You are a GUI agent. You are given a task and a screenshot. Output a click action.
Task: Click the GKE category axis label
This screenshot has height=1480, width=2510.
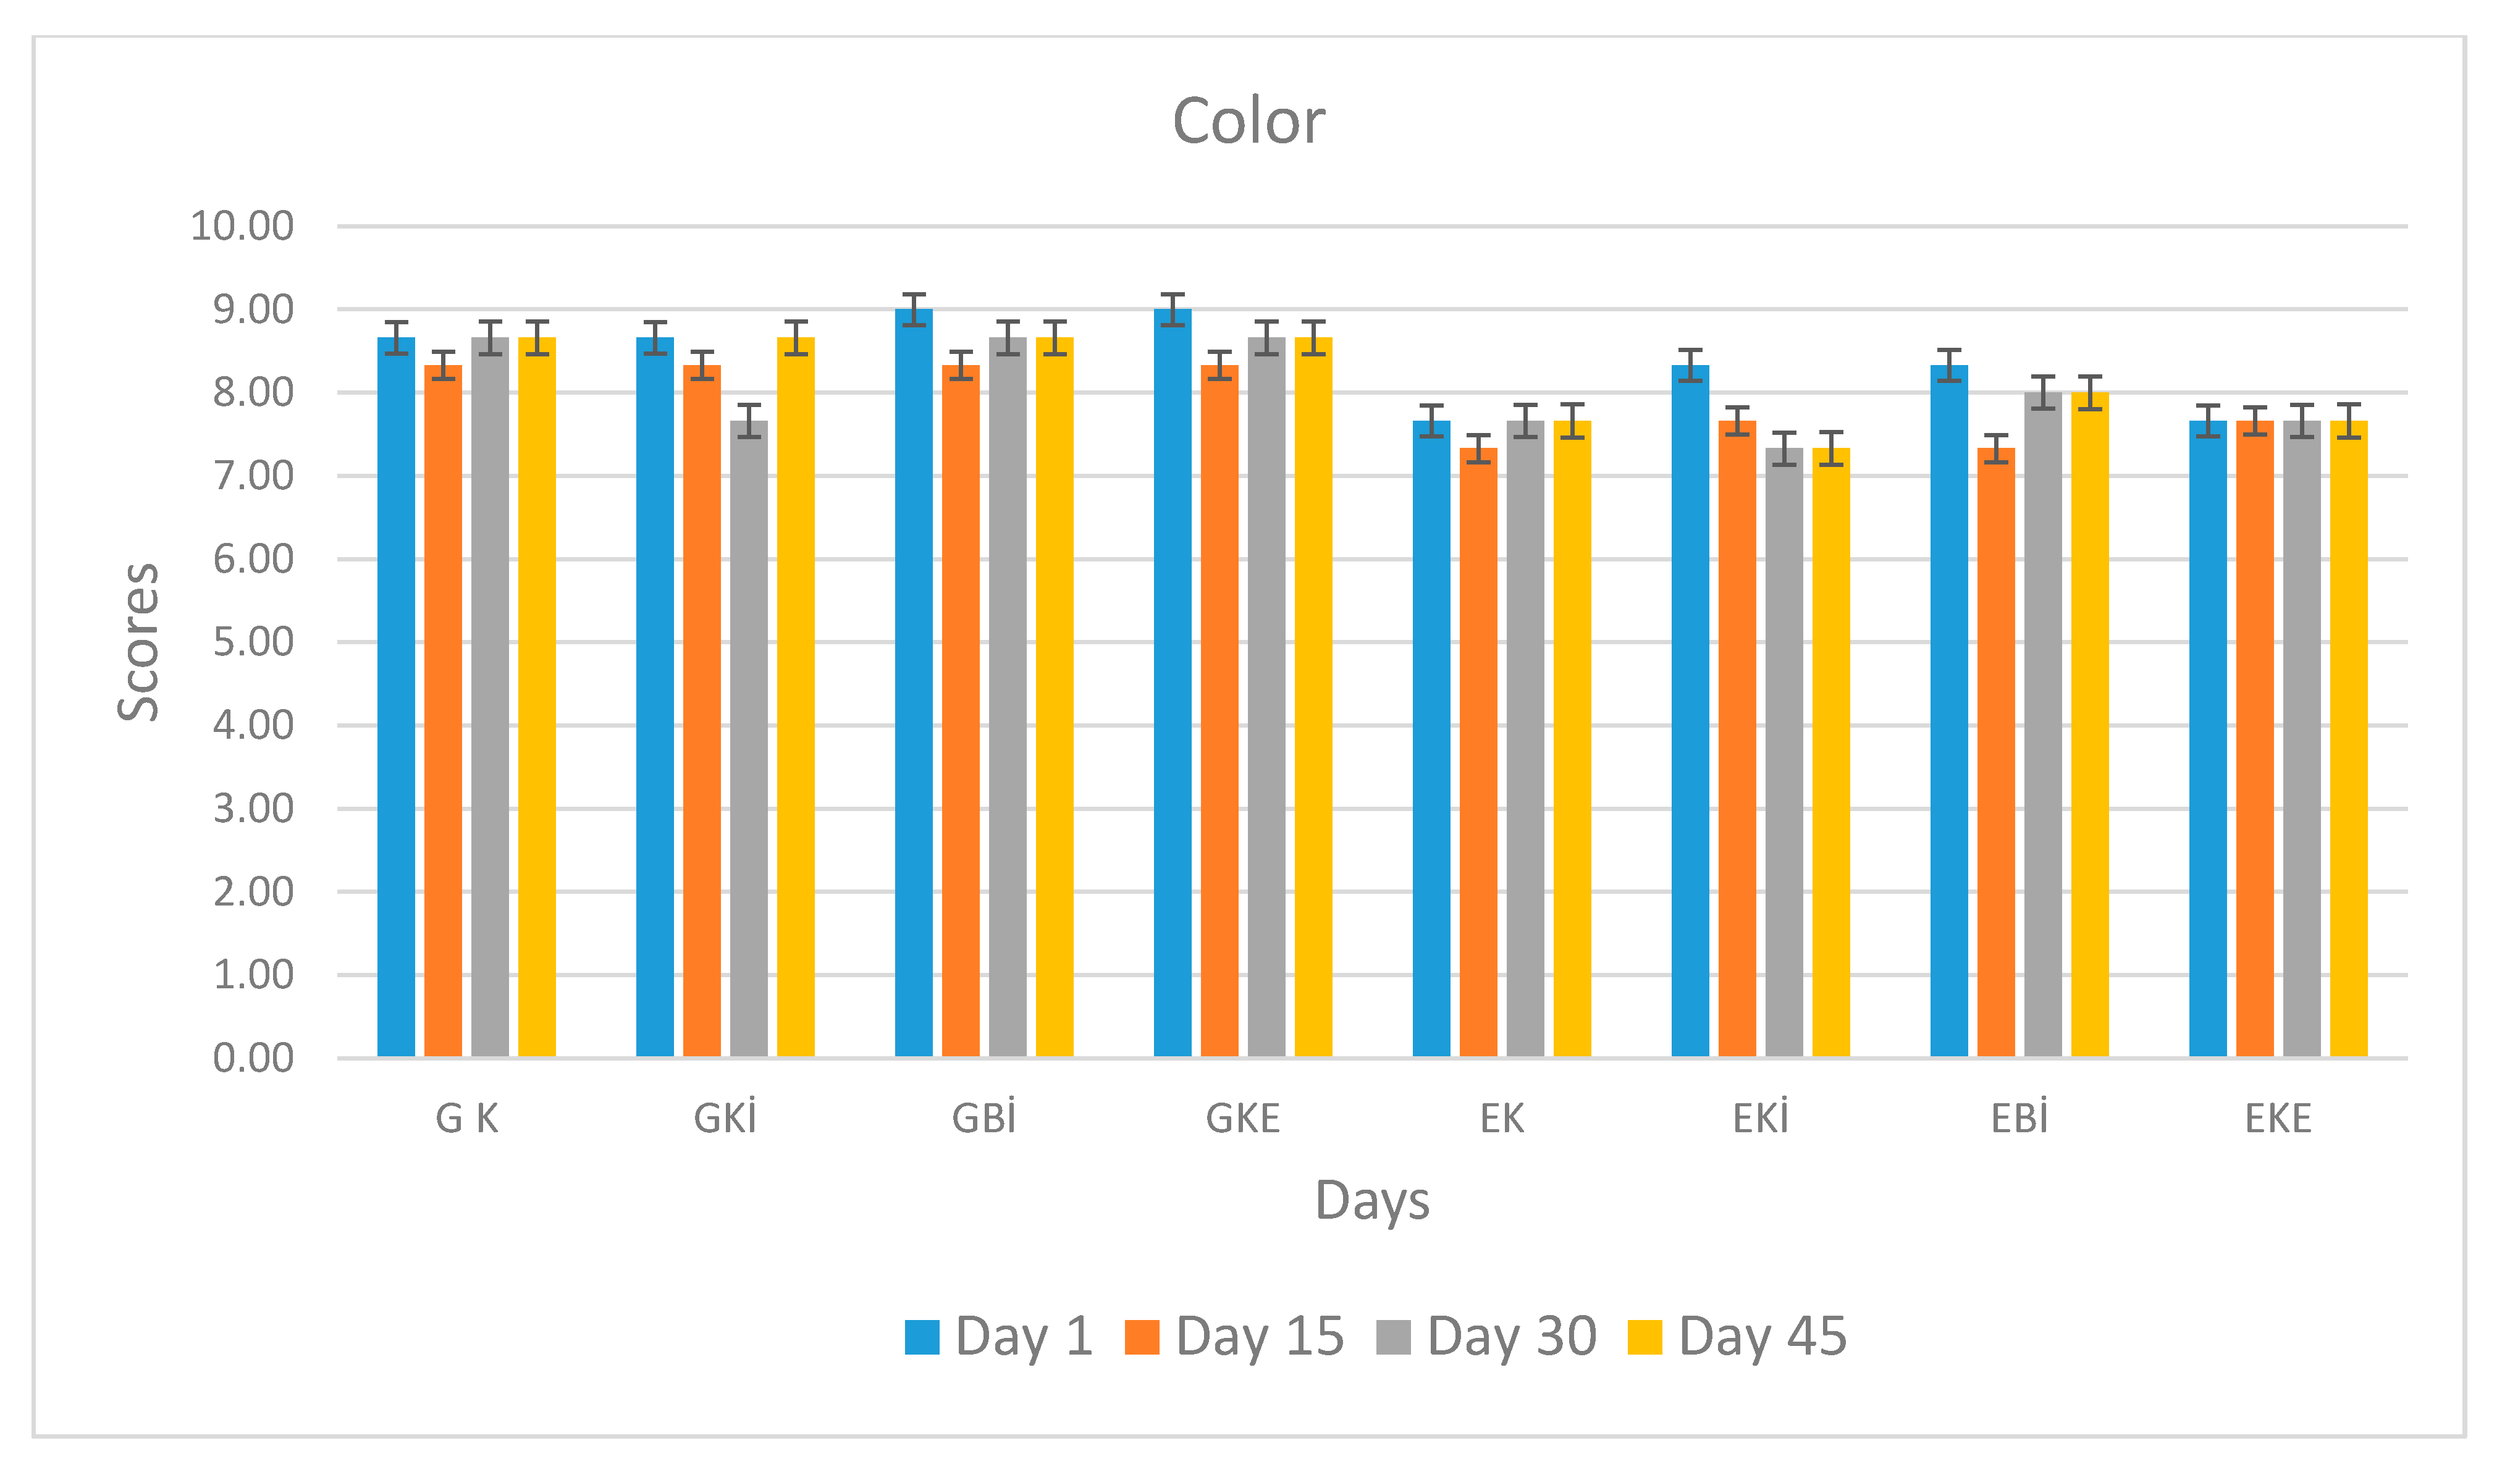click(x=1242, y=1119)
